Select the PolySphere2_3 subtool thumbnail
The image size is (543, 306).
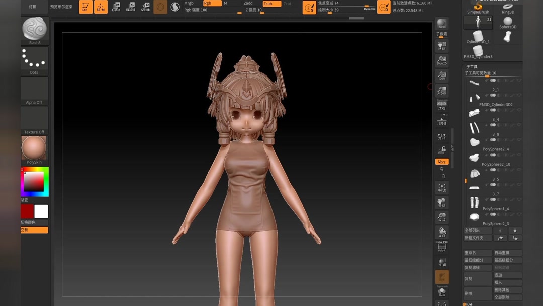coord(474,217)
